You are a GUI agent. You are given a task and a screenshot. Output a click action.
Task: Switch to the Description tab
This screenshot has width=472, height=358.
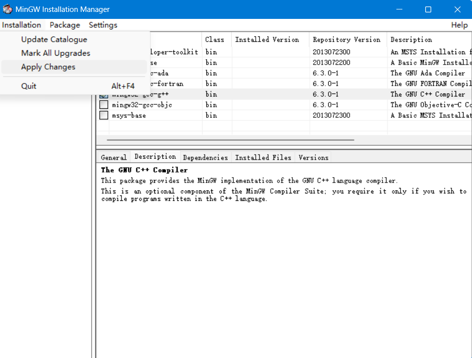pos(155,157)
